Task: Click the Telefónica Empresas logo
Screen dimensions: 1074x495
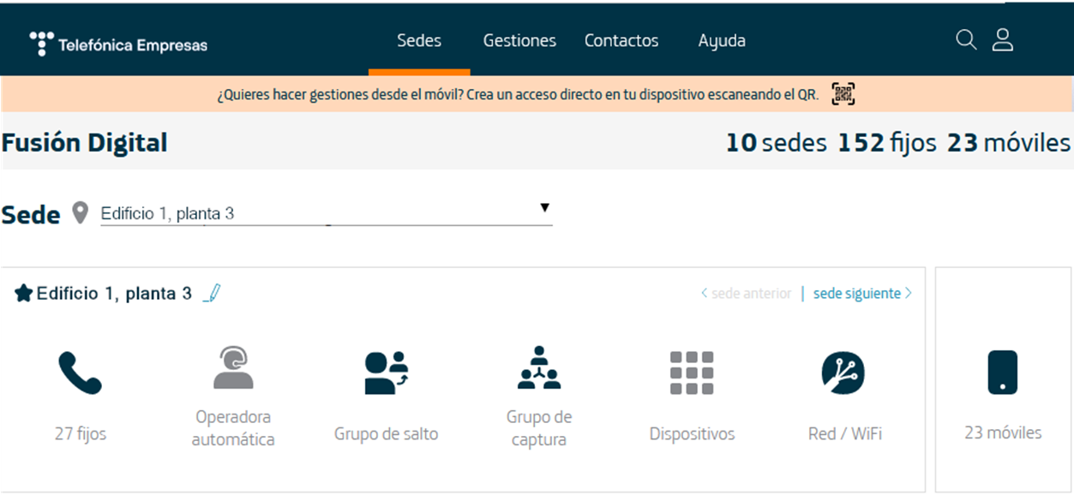Action: pos(118,45)
